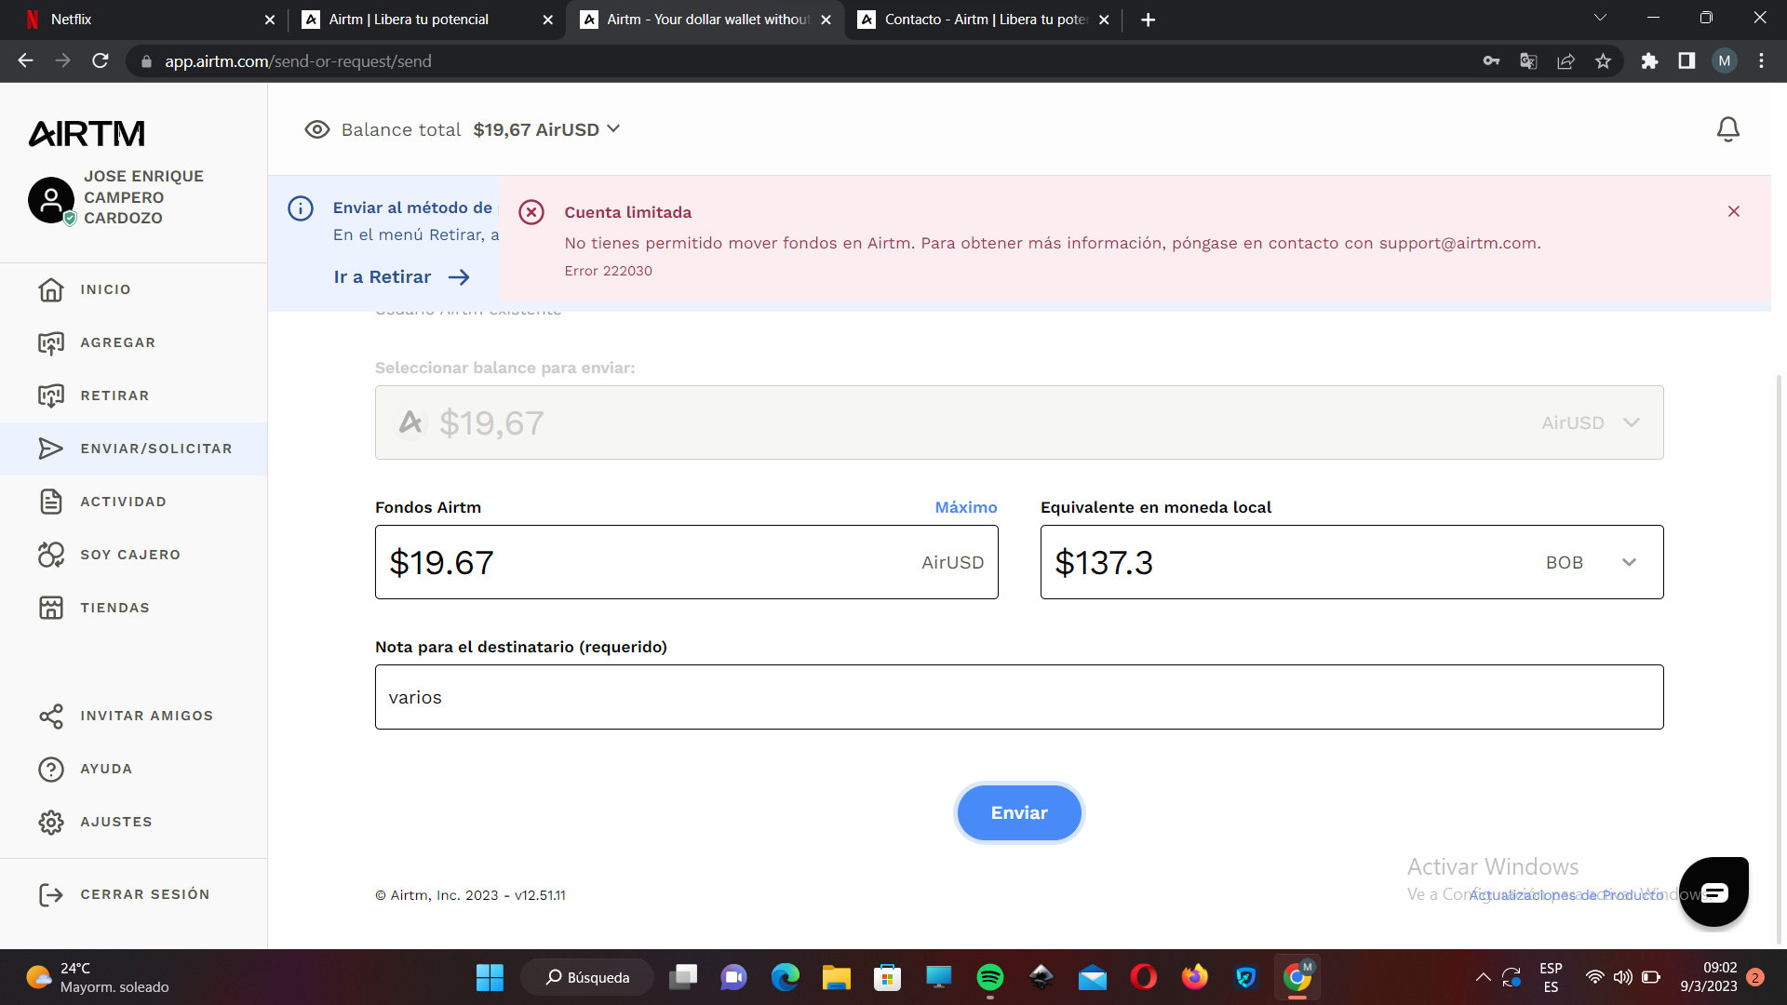
Task: Open the BOB local currency dropdown
Action: point(1629,562)
